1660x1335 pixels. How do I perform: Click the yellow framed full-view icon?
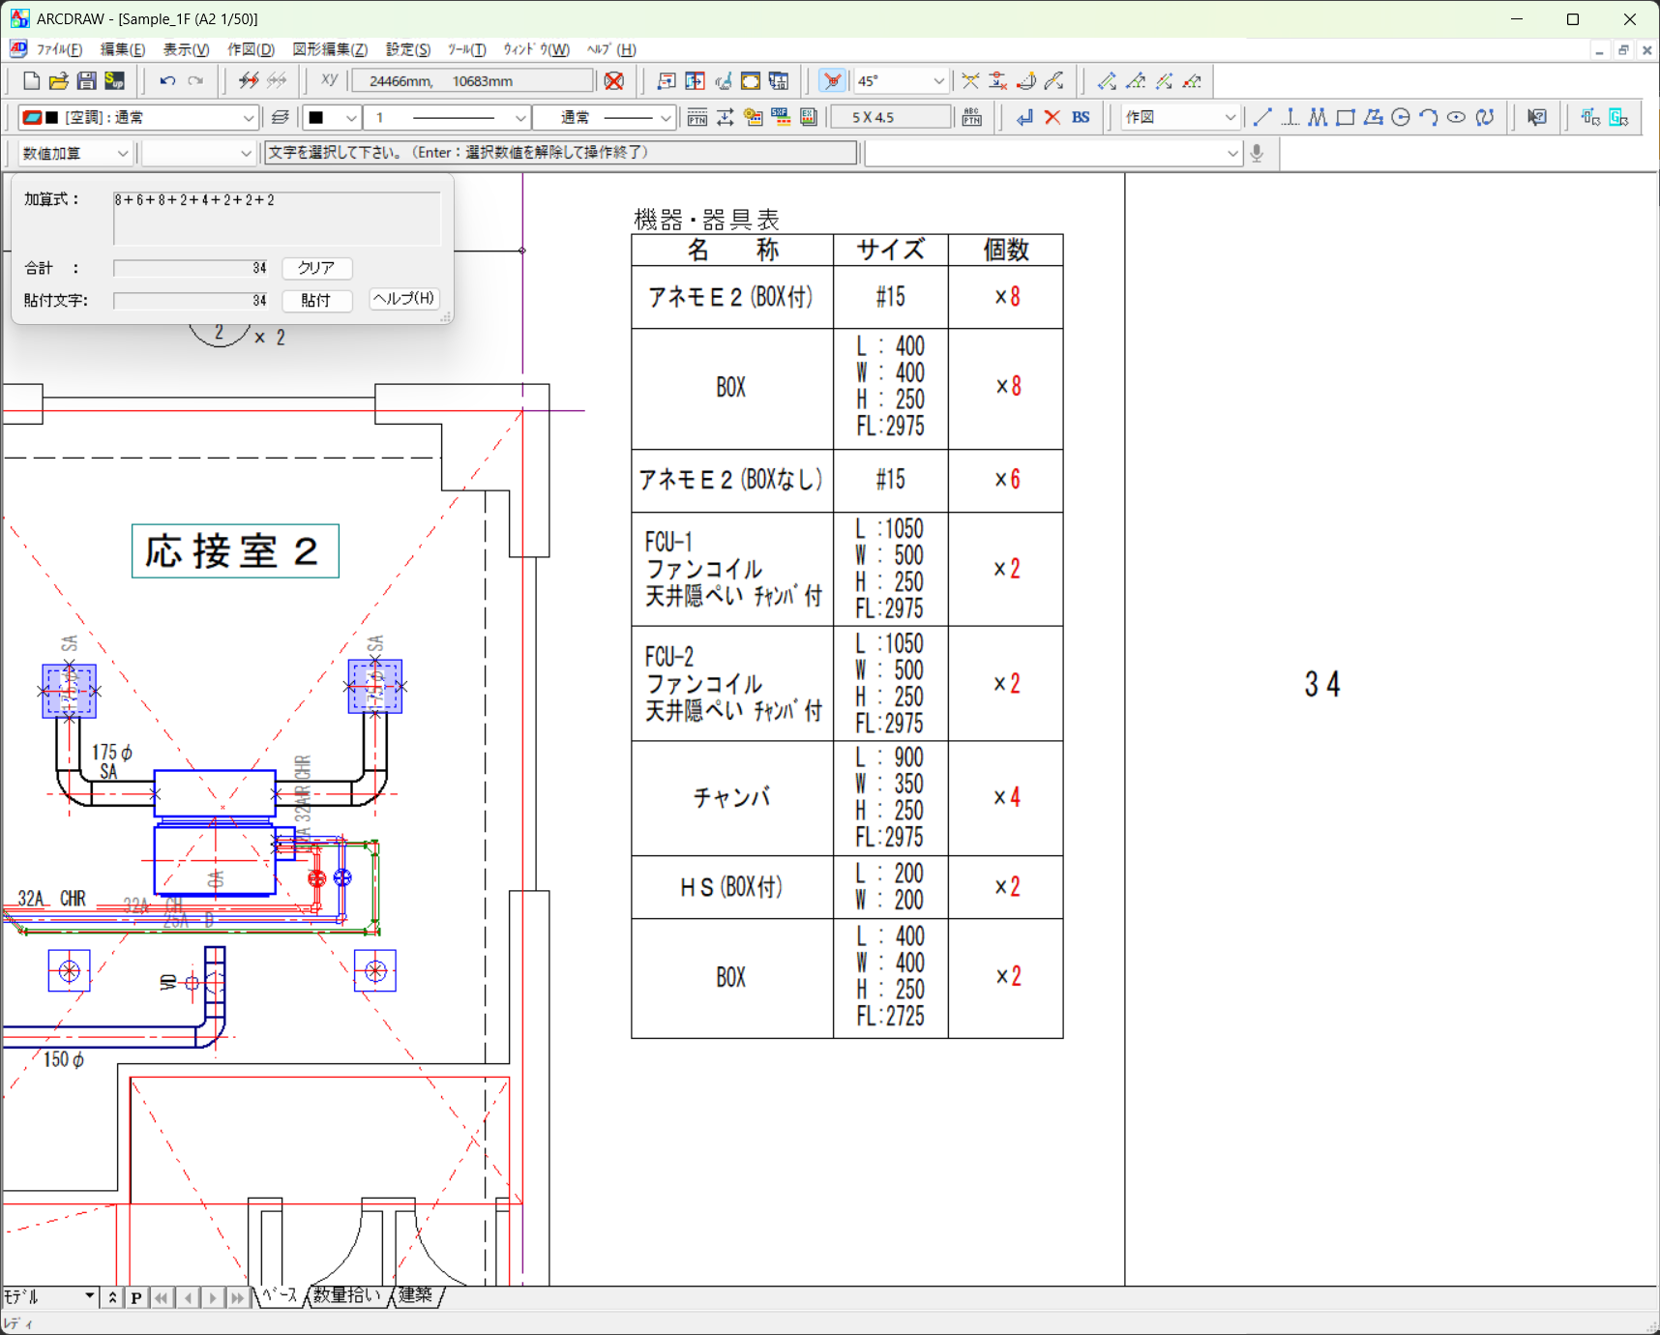[751, 81]
